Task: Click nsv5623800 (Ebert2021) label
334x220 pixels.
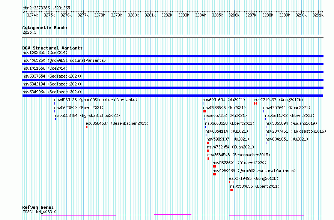Action: point(79,108)
